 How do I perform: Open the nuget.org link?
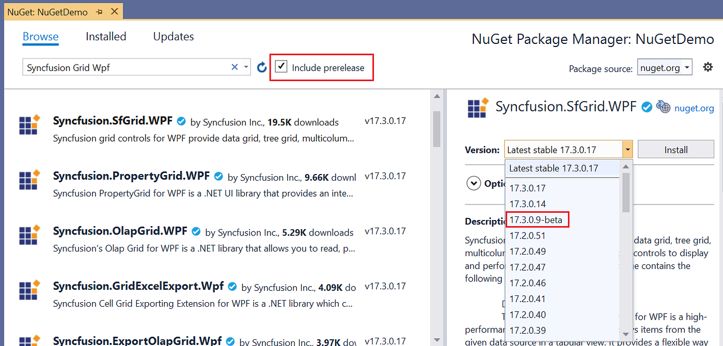pos(694,107)
